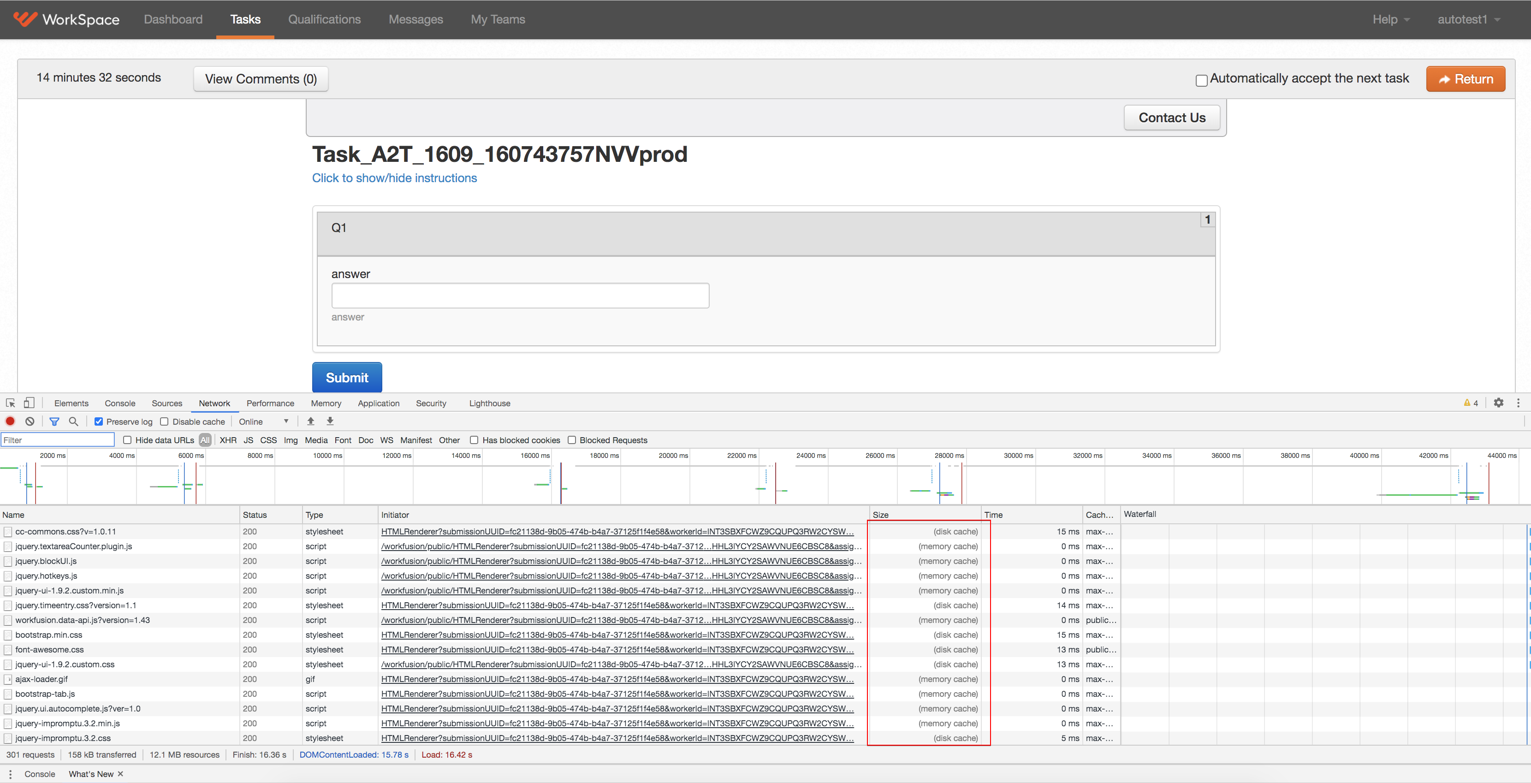Image resolution: width=1531 pixels, height=783 pixels.
Task: Open the Online throttling dropdown
Action: pos(264,421)
